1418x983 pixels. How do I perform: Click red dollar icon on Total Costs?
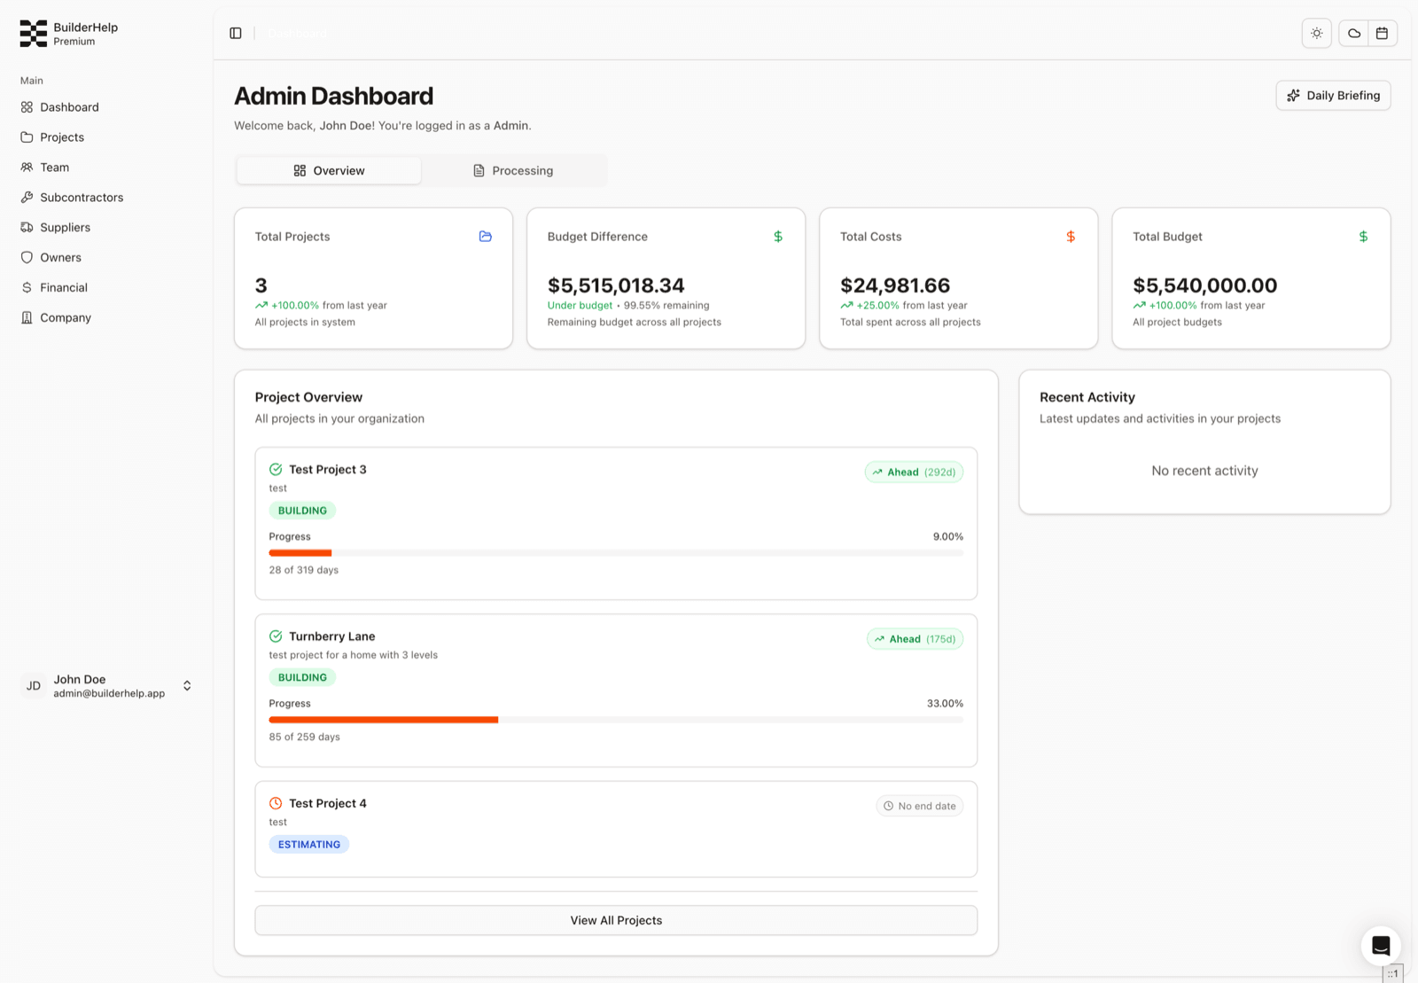click(x=1071, y=237)
